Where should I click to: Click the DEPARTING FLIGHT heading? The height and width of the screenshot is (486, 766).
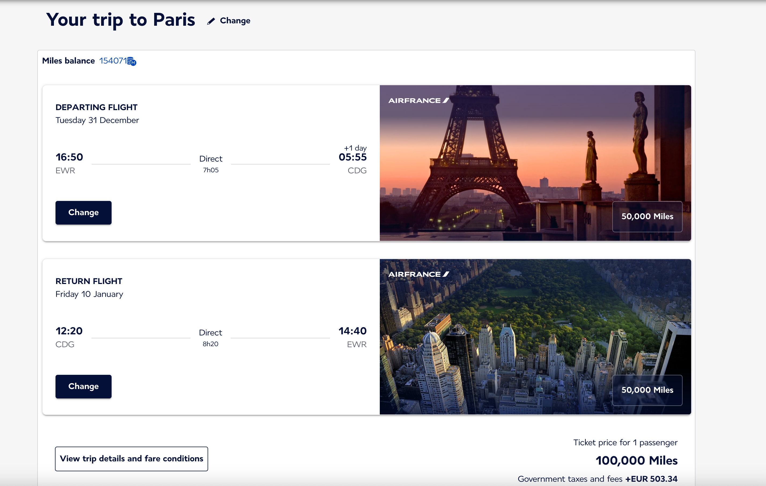pos(96,107)
